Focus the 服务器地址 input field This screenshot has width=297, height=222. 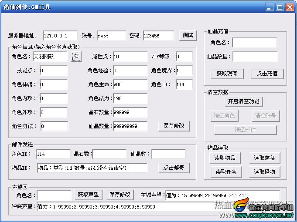(60, 36)
